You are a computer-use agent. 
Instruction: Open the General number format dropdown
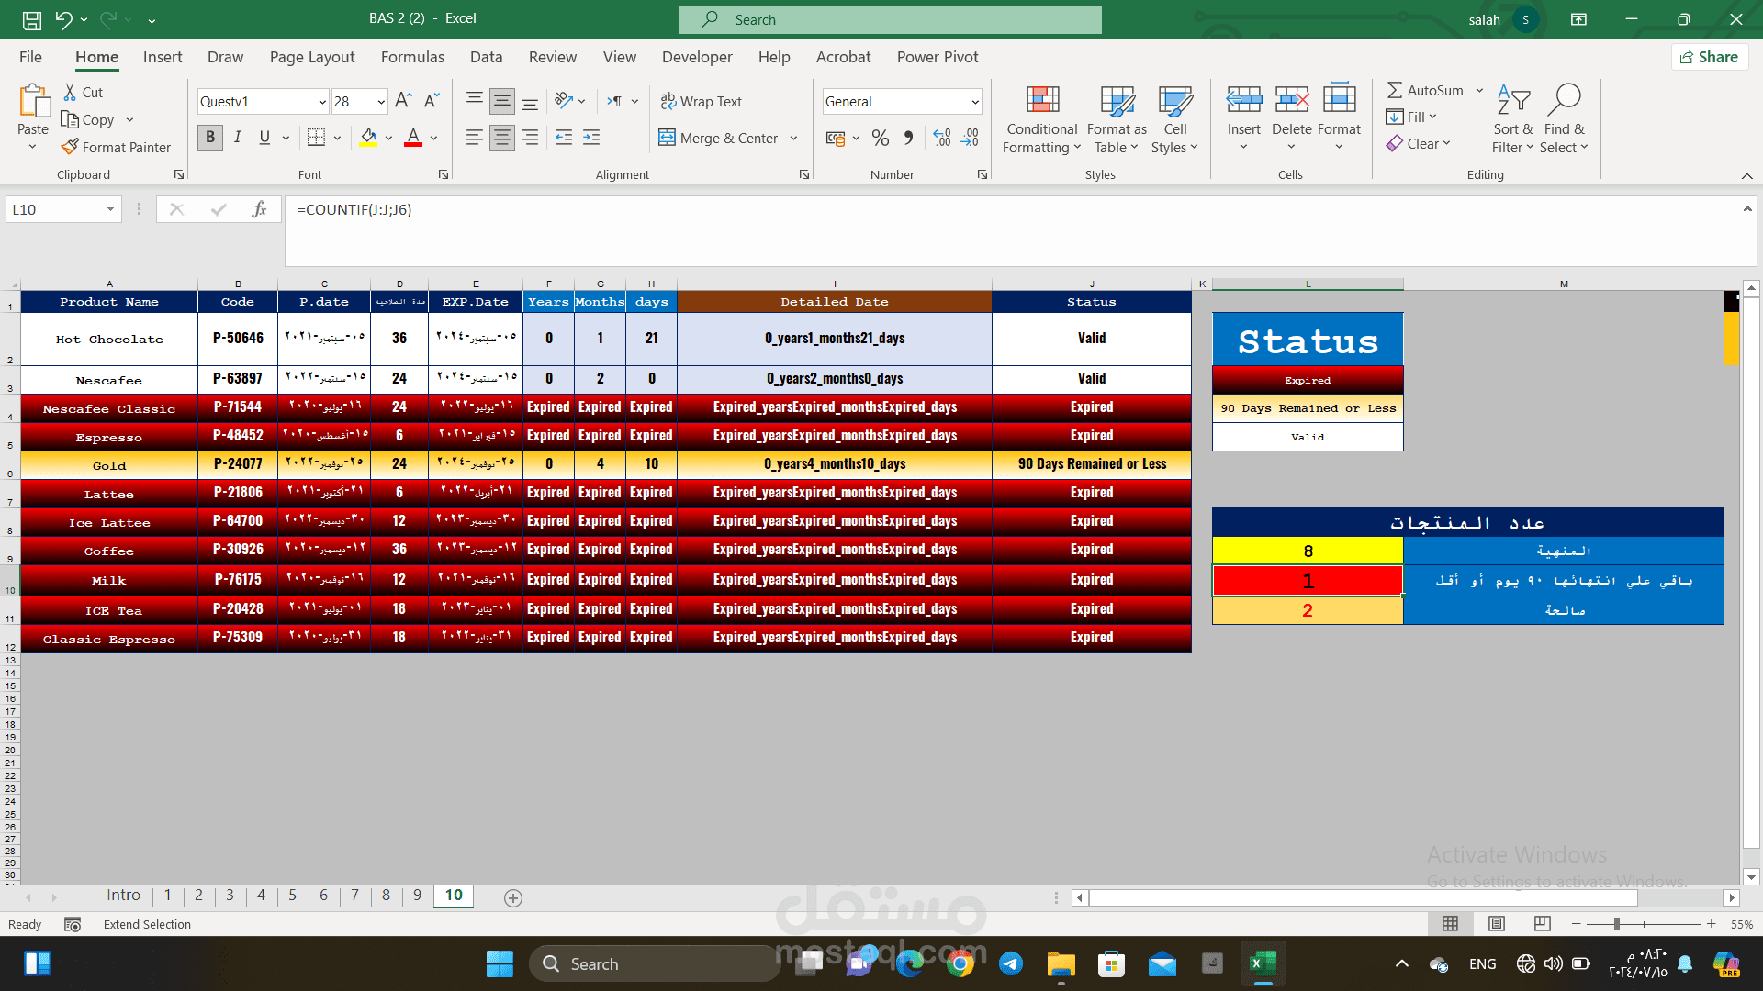976,101
